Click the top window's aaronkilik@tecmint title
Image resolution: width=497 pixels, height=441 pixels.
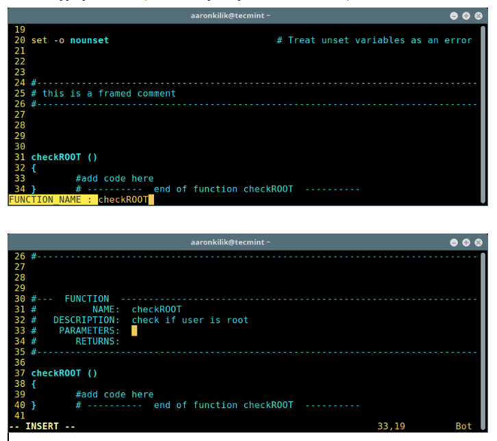coord(230,15)
